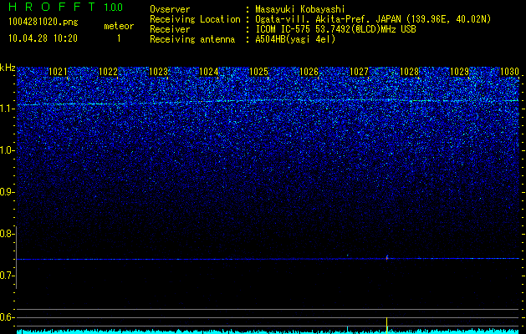Image resolution: width=526 pixels, height=334 pixels.
Task: Click the 1027 time marker
Action: coord(359,72)
